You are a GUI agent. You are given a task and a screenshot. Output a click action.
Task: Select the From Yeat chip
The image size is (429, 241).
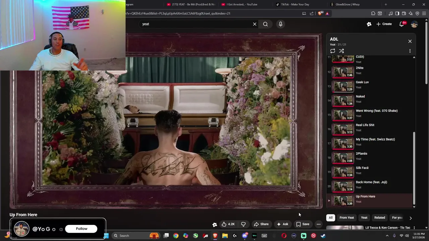point(347,218)
